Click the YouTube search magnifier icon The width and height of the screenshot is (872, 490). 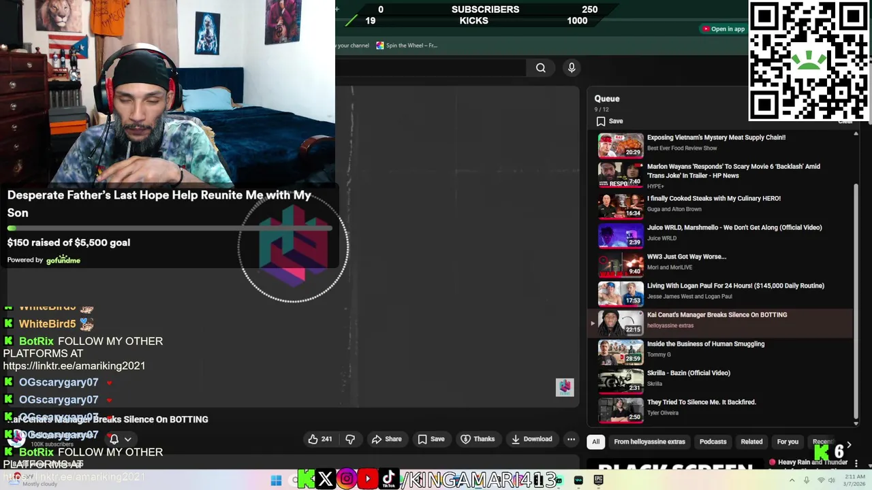tap(540, 67)
